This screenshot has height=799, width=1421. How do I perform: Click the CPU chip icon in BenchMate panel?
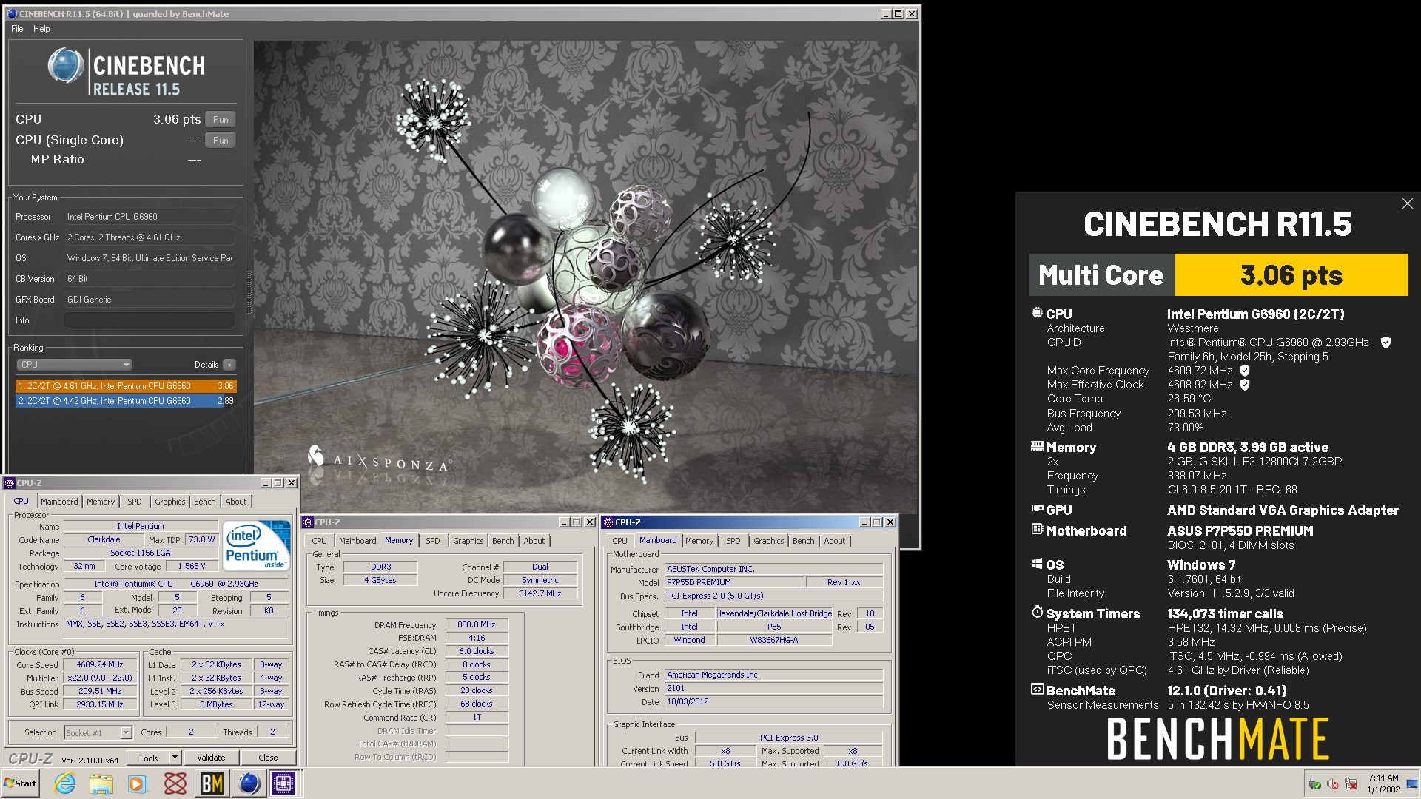(1037, 313)
